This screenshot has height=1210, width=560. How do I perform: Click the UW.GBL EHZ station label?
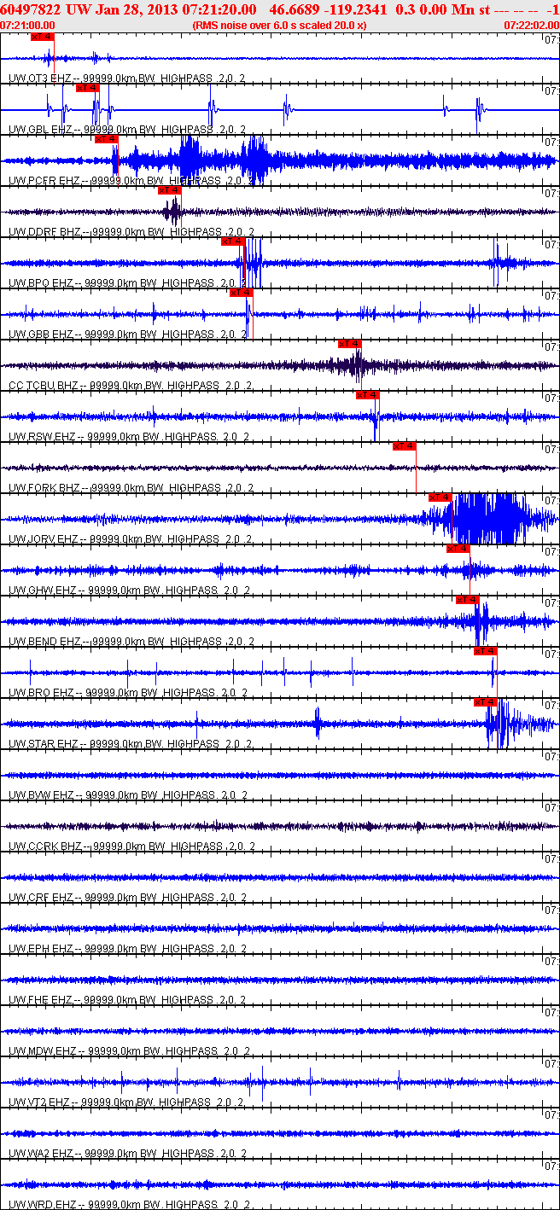pyautogui.click(x=40, y=130)
